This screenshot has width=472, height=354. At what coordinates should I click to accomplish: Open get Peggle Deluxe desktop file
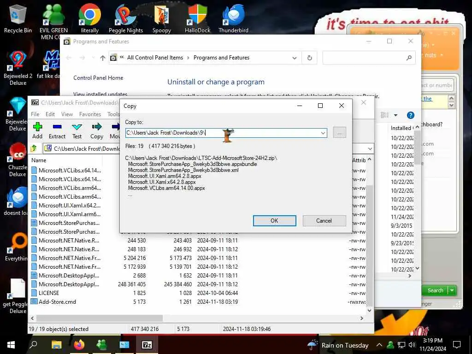pyautogui.click(x=17, y=296)
